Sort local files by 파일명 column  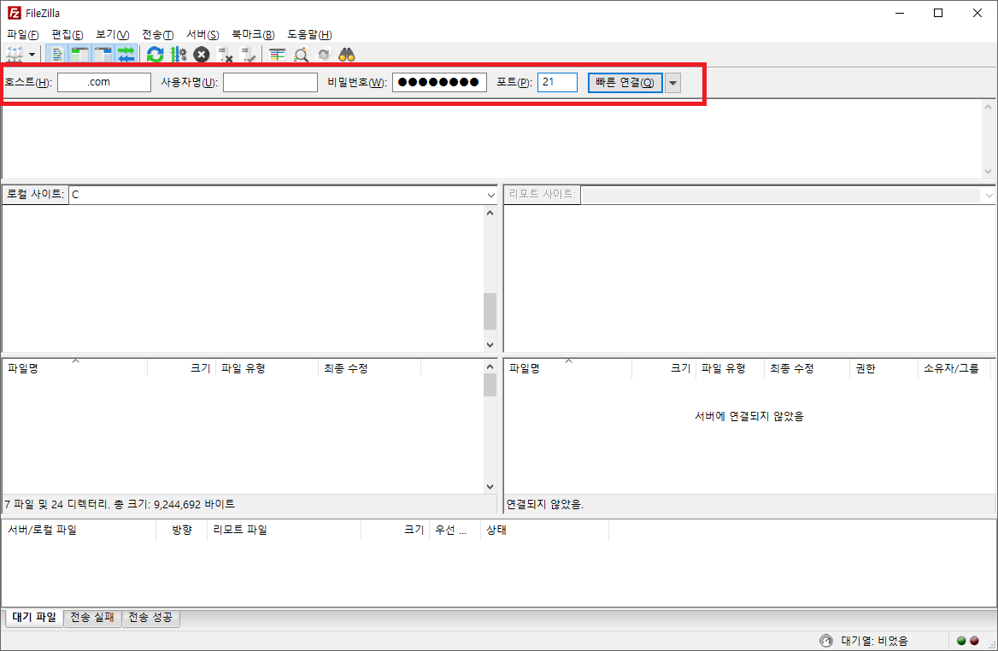coord(75,368)
